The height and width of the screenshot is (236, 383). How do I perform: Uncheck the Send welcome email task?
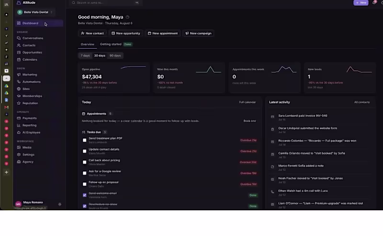point(85,195)
